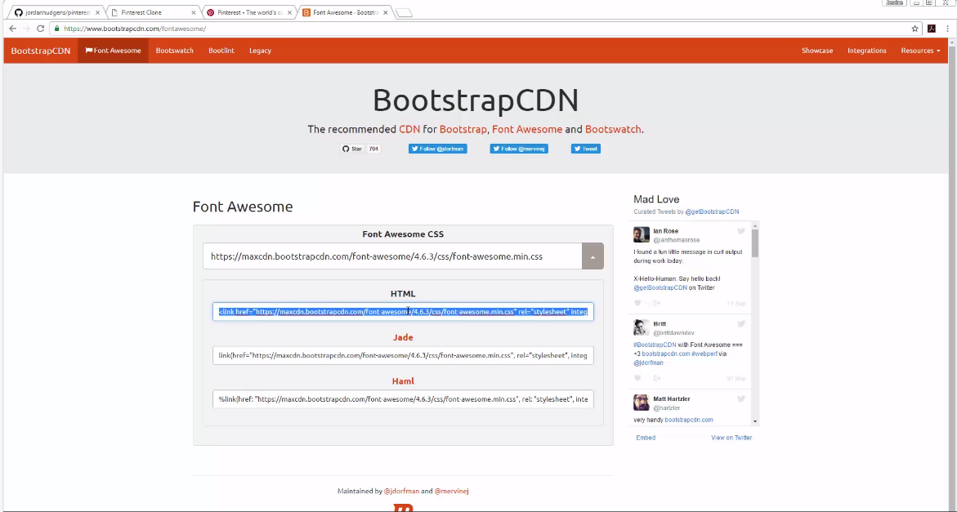This screenshot has width=957, height=512.
Task: Open the Bootswatch nav item
Action: [175, 51]
